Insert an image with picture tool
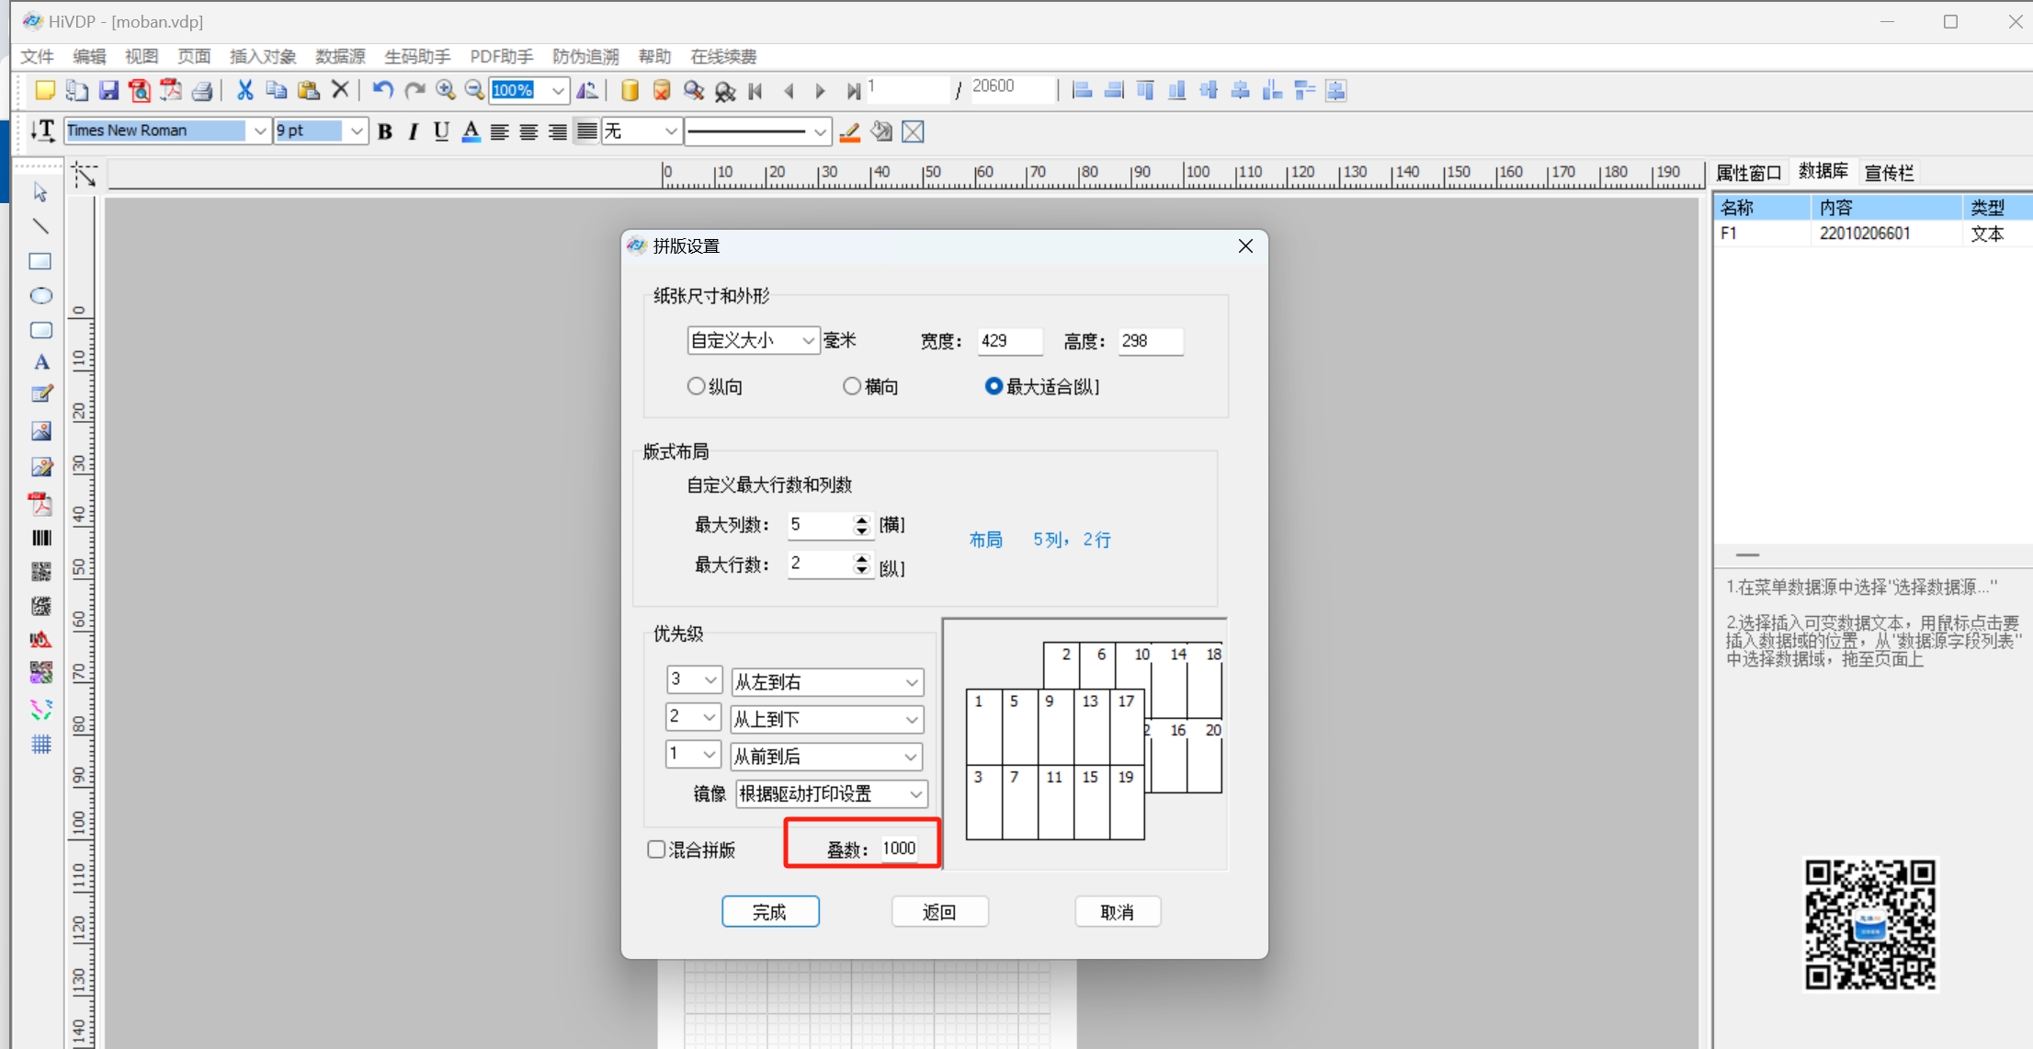Image resolution: width=2033 pixels, height=1049 pixels. (x=40, y=431)
